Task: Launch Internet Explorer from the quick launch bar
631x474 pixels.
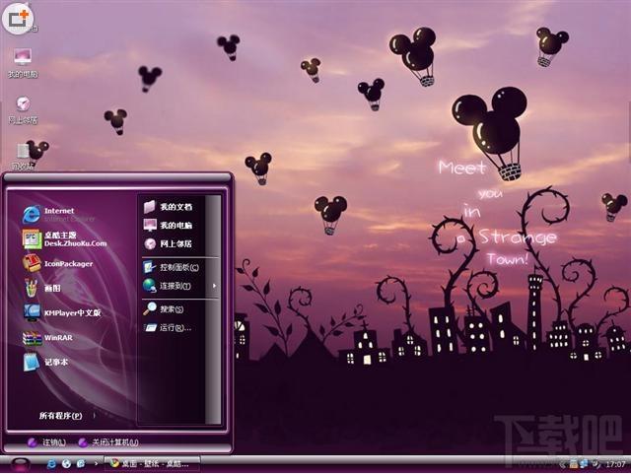Action: (51, 464)
